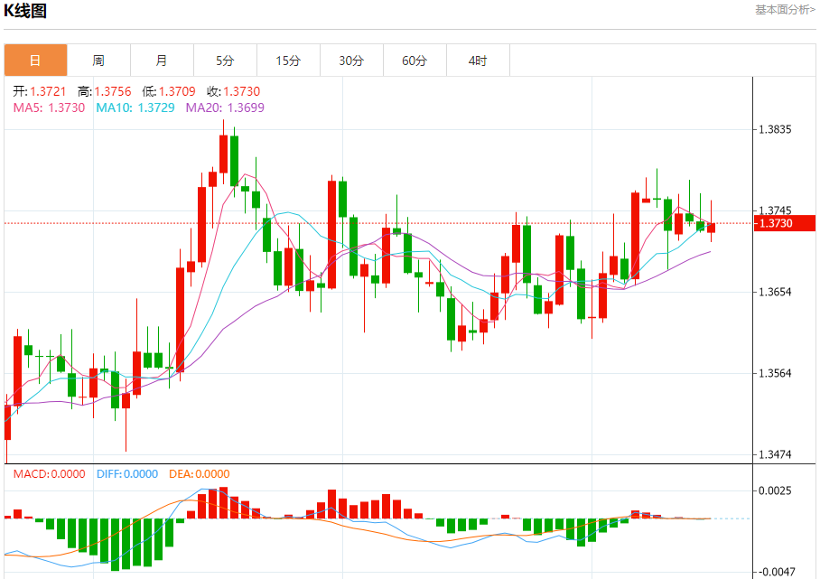Viewport: 820px width, 579px height.
Task: Click the 低:1.3709 low price text
Action: pos(169,91)
